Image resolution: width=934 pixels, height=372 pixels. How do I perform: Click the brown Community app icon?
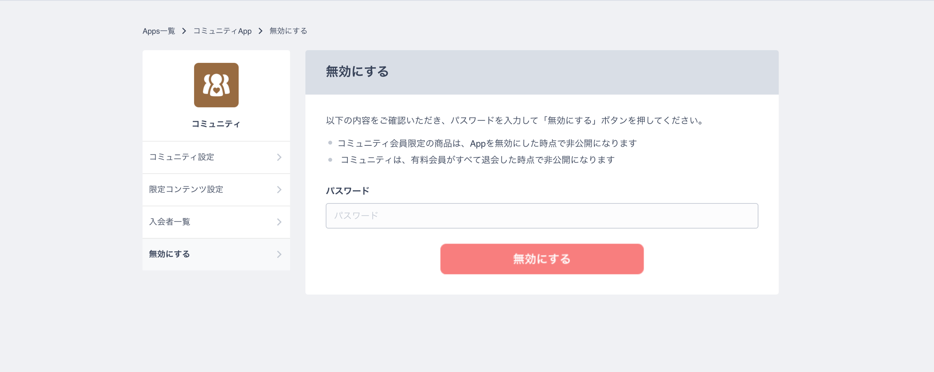[216, 85]
